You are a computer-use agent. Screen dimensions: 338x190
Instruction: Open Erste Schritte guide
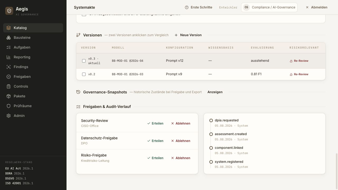tap(199, 7)
